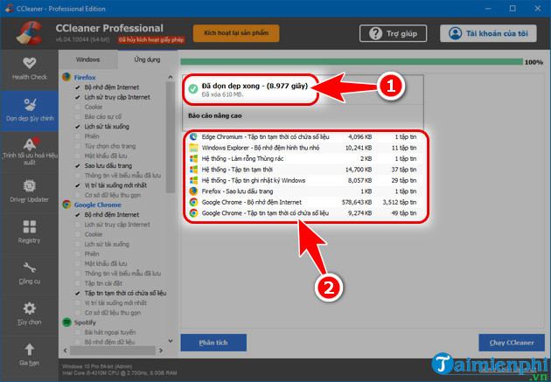
Task: Enable Chrome Lịch sử truy cập Internet
Action: pyautogui.click(x=78, y=225)
